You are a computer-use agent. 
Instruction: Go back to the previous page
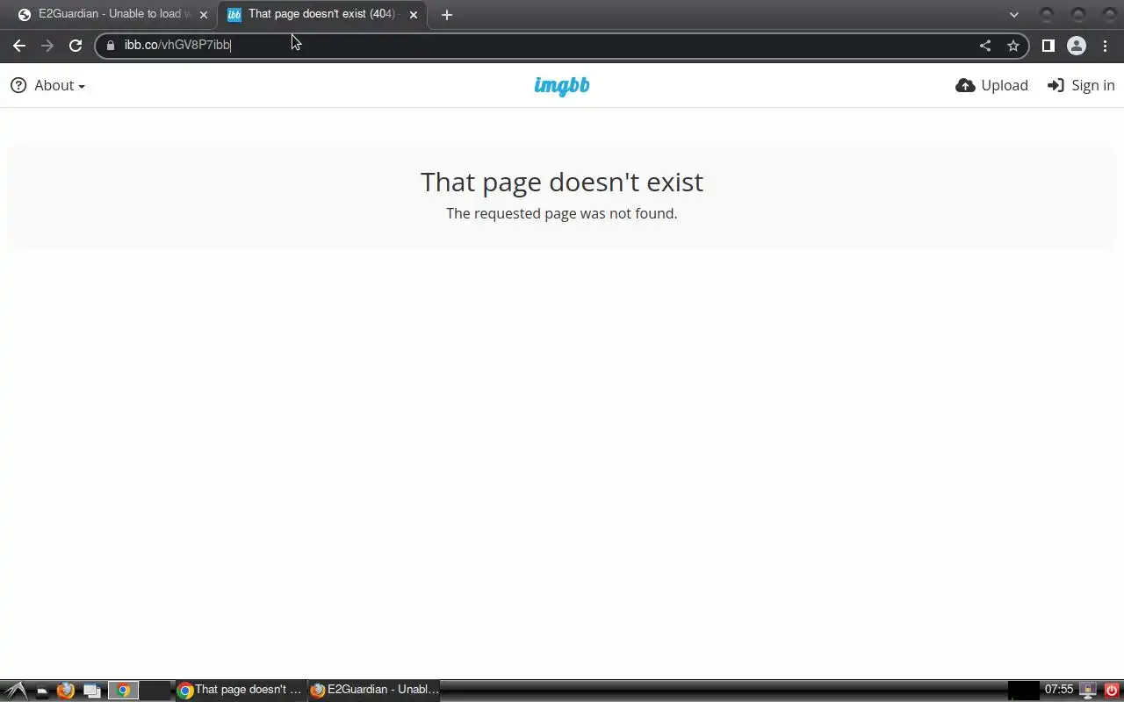click(19, 46)
